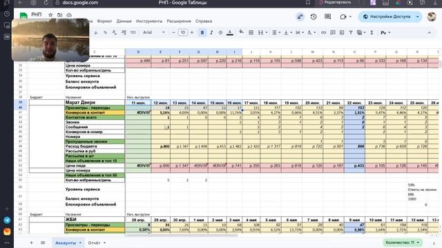
Task: Open vertical align dropdown
Action: [287, 32]
